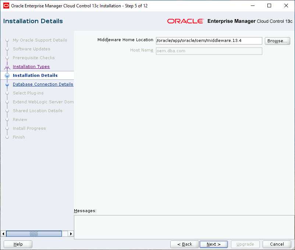The image size is (295, 250).
Task: Click the Install Progress step
Action: [29, 128]
